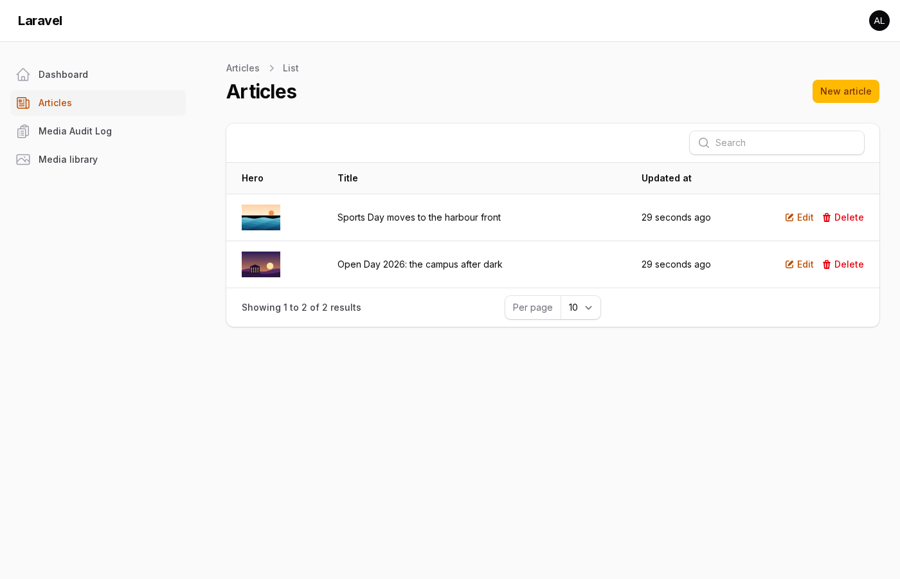900x579 pixels.
Task: Click the Sports Day hero thumbnail
Action: coord(261,217)
